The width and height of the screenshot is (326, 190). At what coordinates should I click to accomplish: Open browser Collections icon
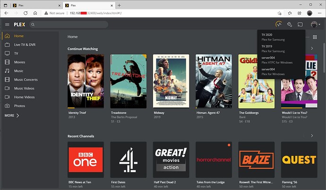point(300,13)
